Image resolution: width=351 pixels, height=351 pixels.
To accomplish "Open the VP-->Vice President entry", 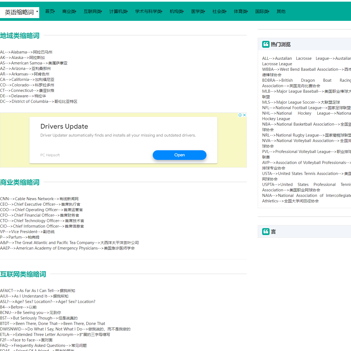I will [27, 232].
